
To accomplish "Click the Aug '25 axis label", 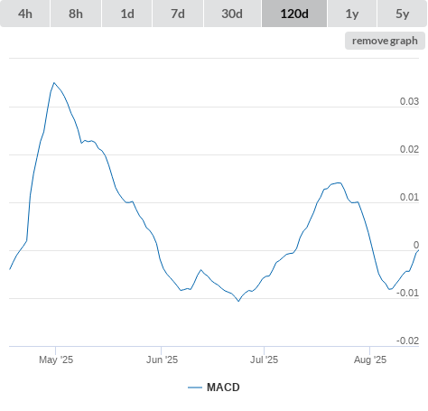I will [370, 360].
